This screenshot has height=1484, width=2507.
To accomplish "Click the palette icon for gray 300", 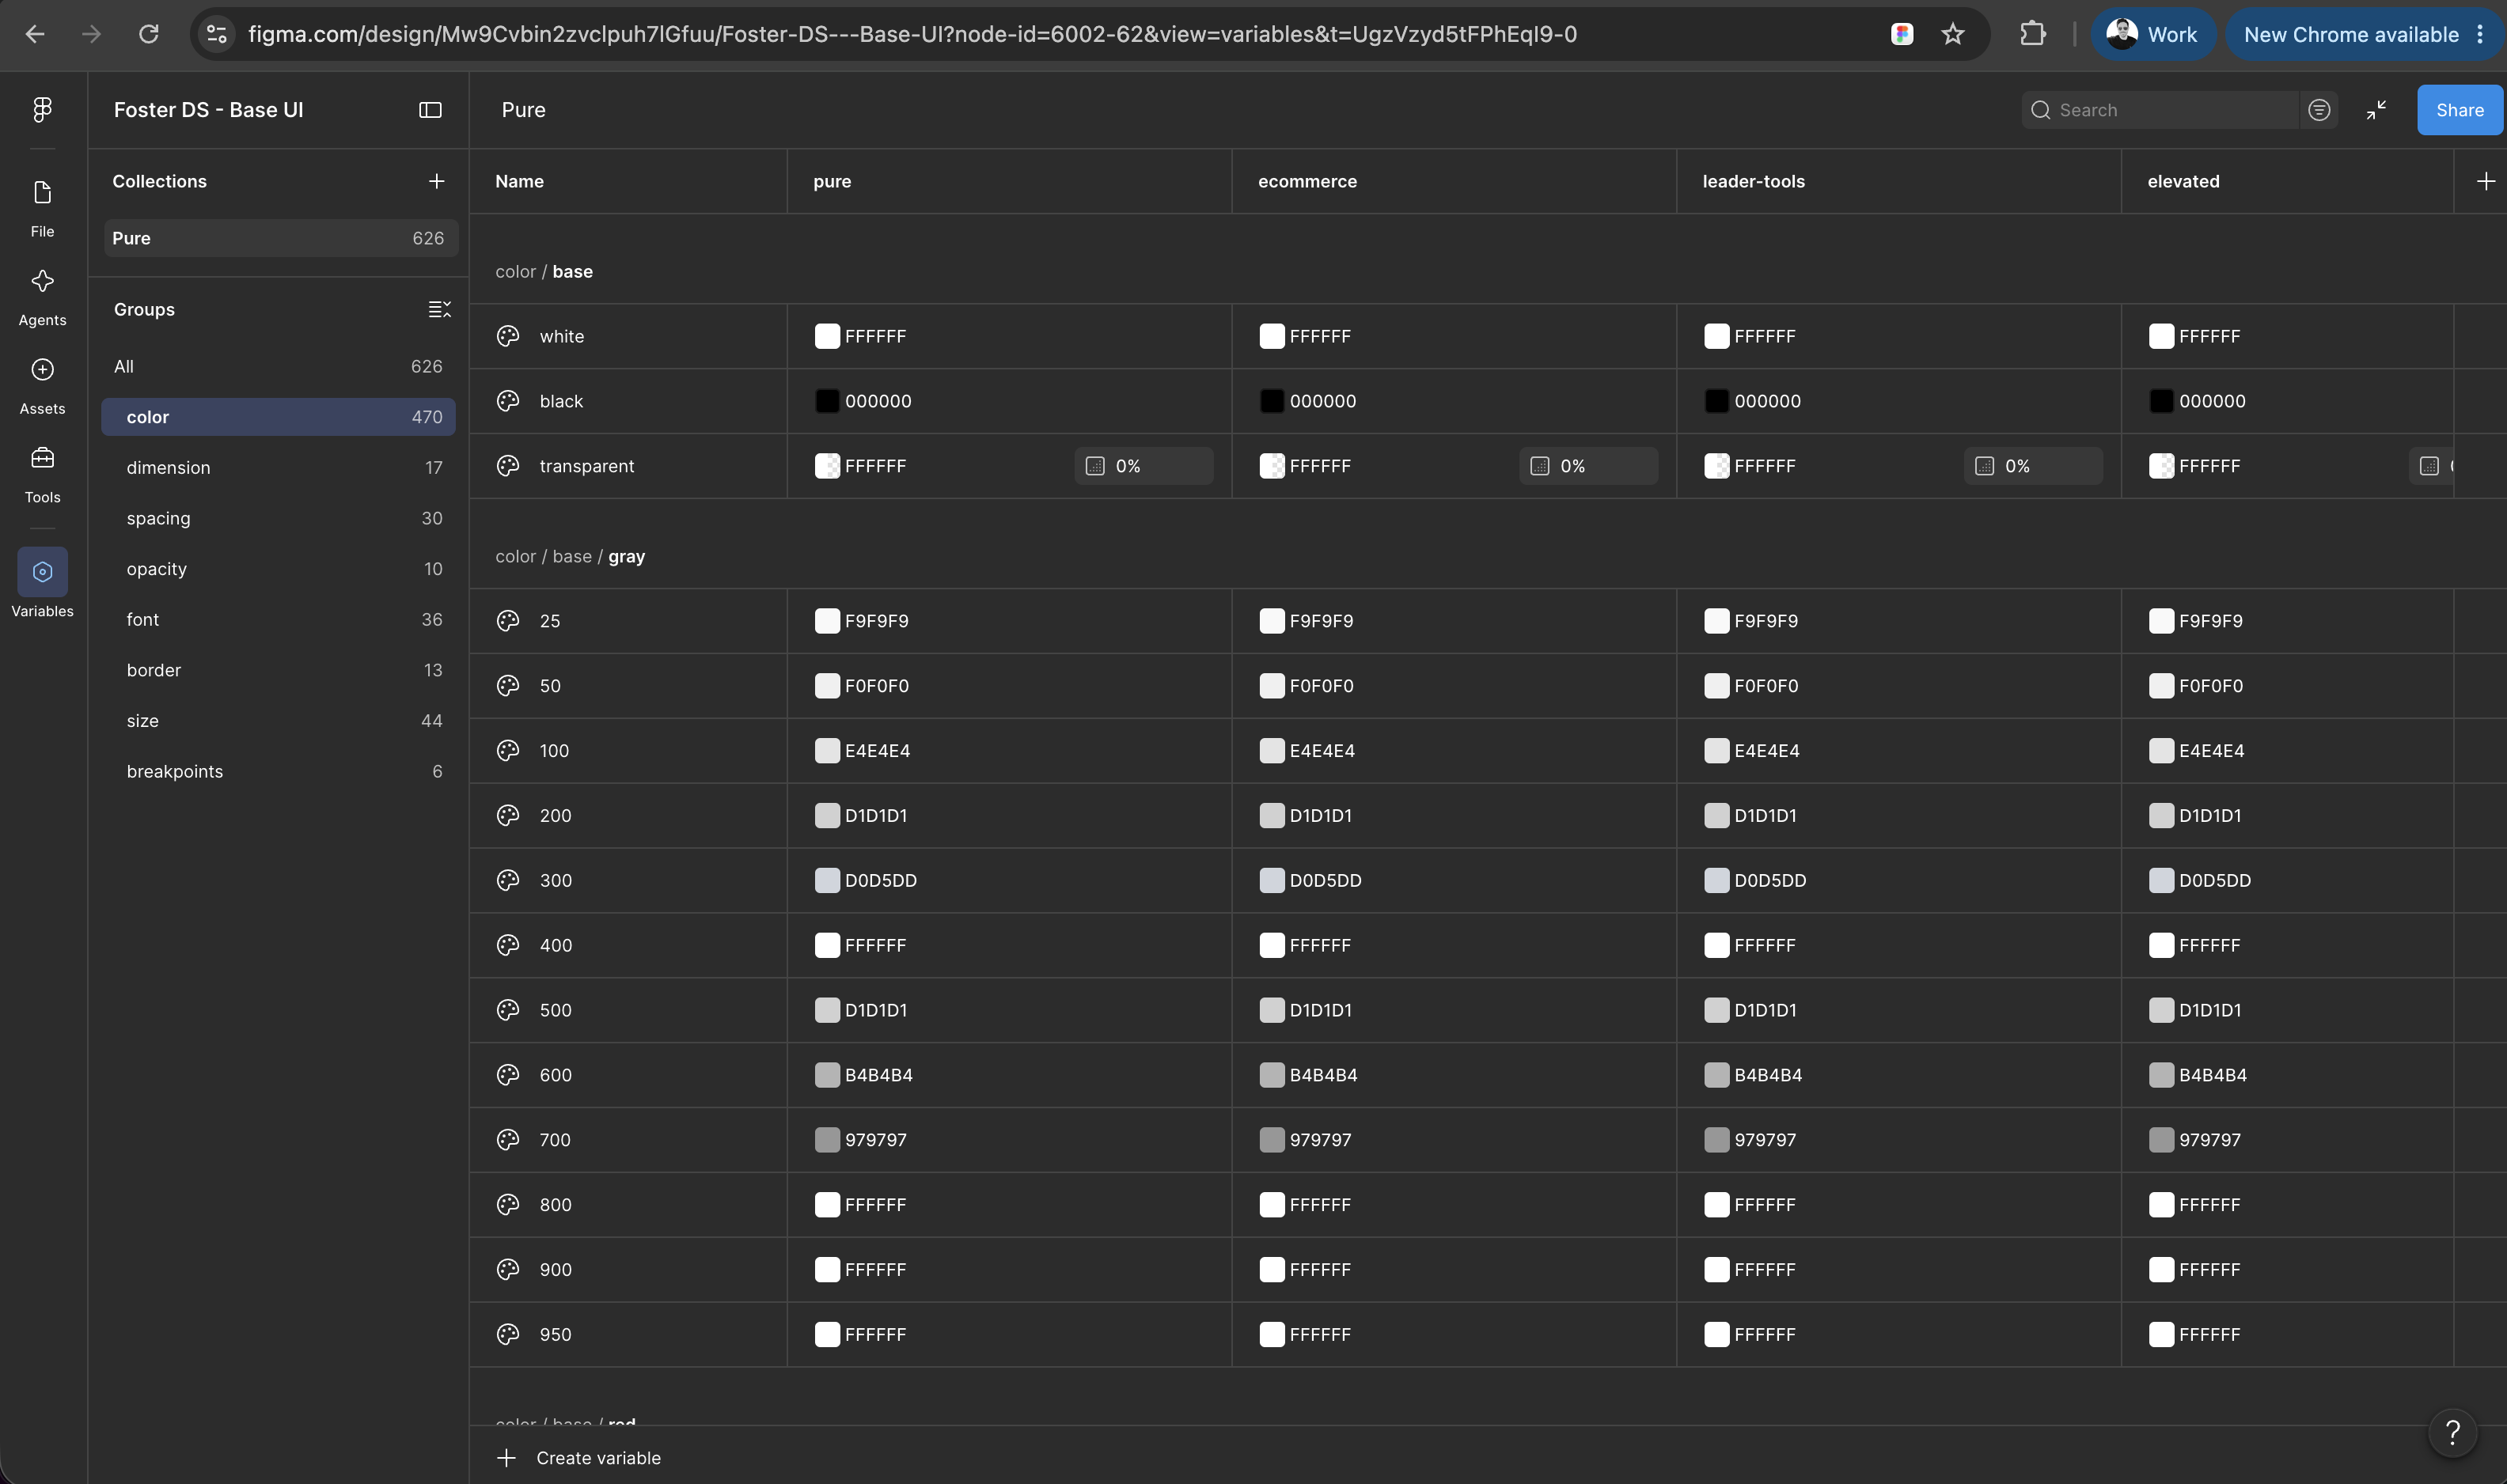I will click(x=508, y=880).
